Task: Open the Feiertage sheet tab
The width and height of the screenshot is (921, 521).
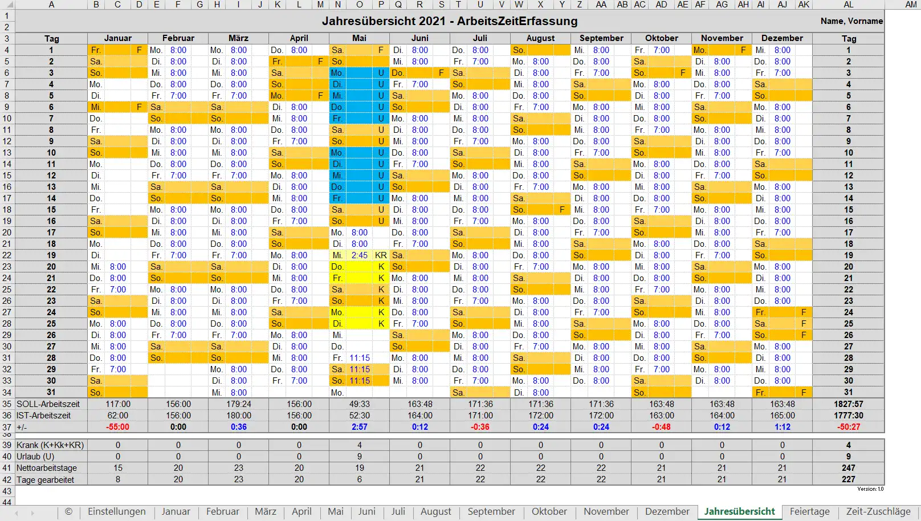Action: tap(810, 511)
